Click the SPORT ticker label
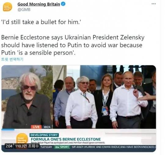The image size is (165, 155). coord(62,147)
